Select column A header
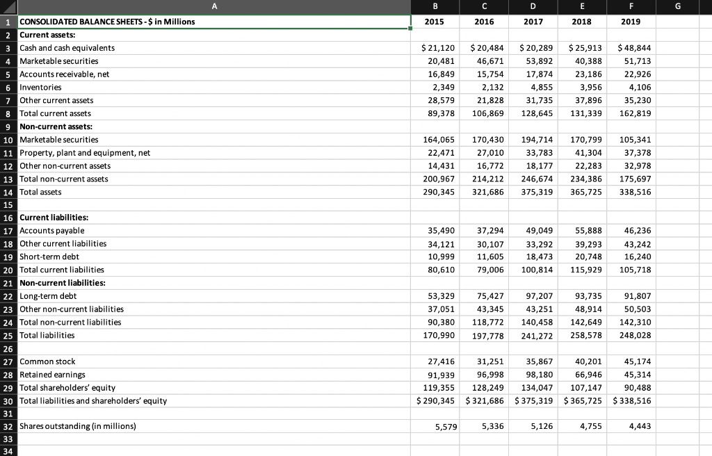Image resolution: width=712 pixels, height=456 pixels. 214,7
